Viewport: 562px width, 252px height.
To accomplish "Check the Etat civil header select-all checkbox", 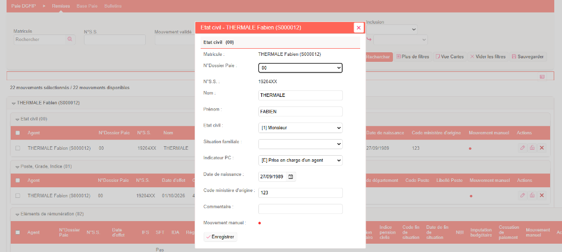I will [x=18, y=133].
